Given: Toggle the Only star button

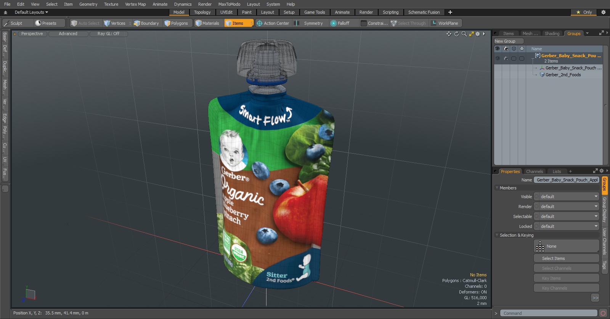Looking at the screenshot, I should [584, 12].
